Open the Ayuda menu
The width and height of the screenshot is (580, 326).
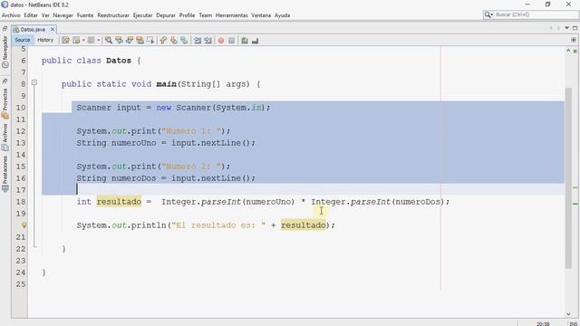coord(282,15)
